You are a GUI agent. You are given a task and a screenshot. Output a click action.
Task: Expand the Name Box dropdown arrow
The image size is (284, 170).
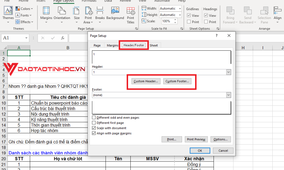(x=26, y=38)
